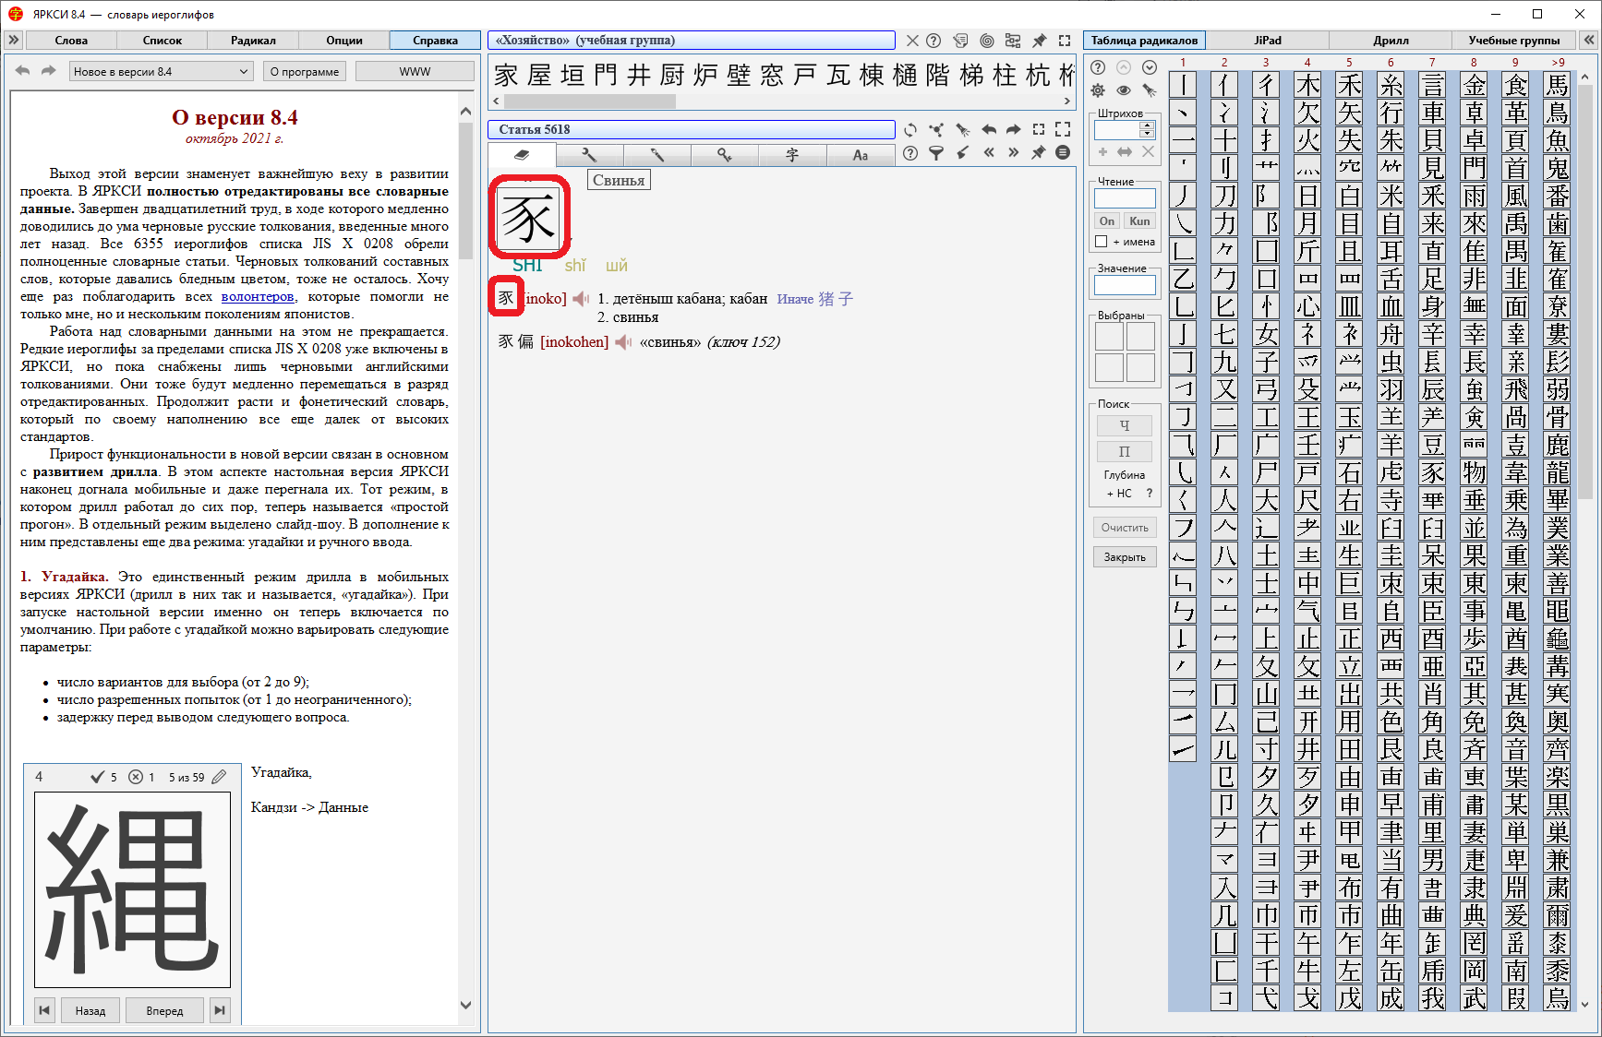Click the funnel filter icon in article toolbar
The width and height of the screenshot is (1602, 1037).
click(x=936, y=153)
